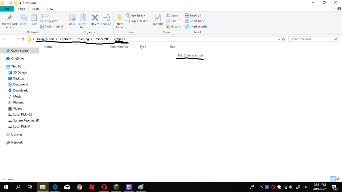
Task: Refresh the versions folder
Action: coord(283,39)
